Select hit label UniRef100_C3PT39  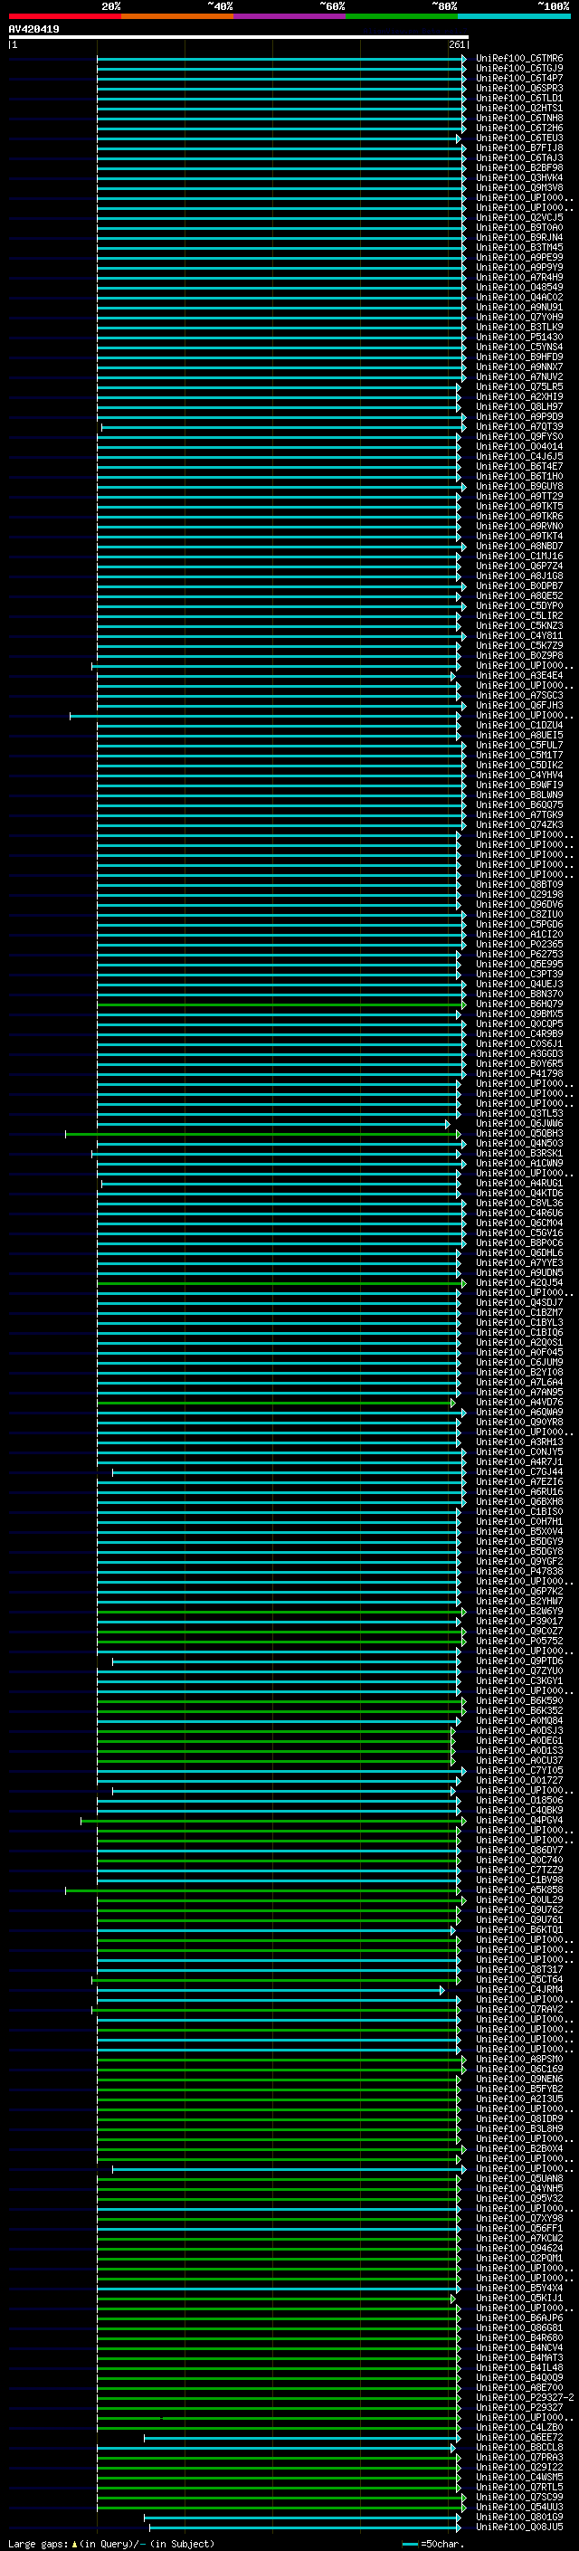click(519, 975)
